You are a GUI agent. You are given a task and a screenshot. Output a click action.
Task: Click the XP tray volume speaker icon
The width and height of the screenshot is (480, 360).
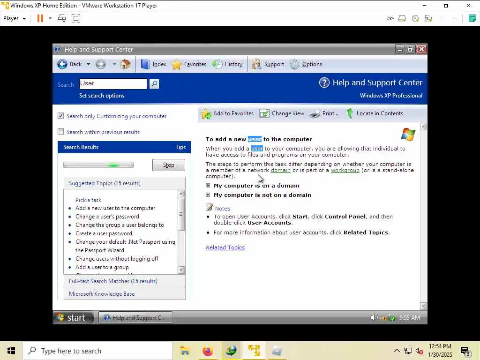click(374, 317)
